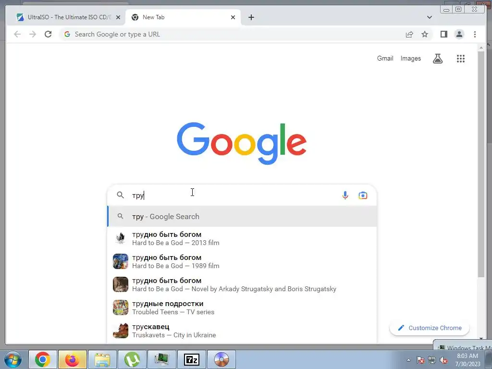Open uTorrent from the taskbar

point(132,359)
